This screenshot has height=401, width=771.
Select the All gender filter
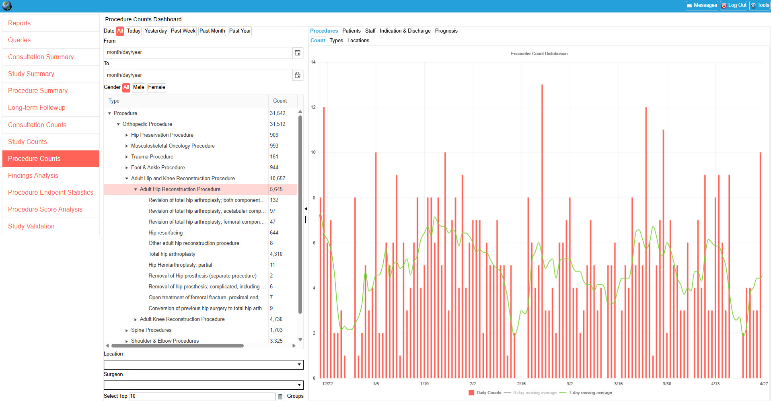point(126,87)
